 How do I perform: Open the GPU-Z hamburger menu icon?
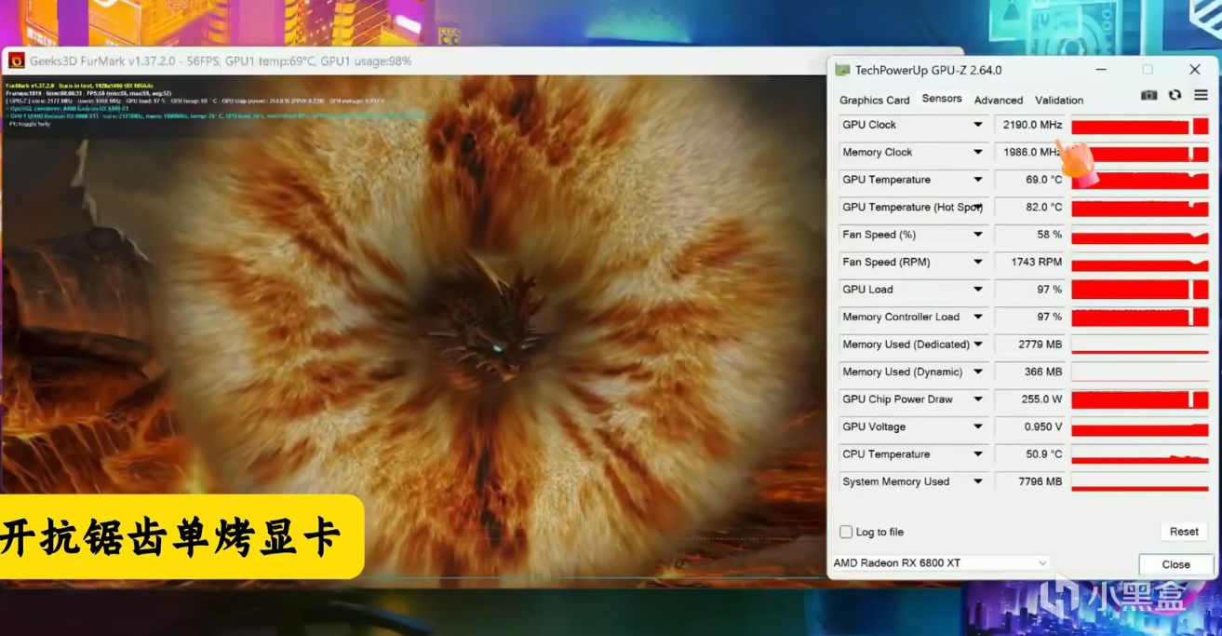(x=1199, y=96)
